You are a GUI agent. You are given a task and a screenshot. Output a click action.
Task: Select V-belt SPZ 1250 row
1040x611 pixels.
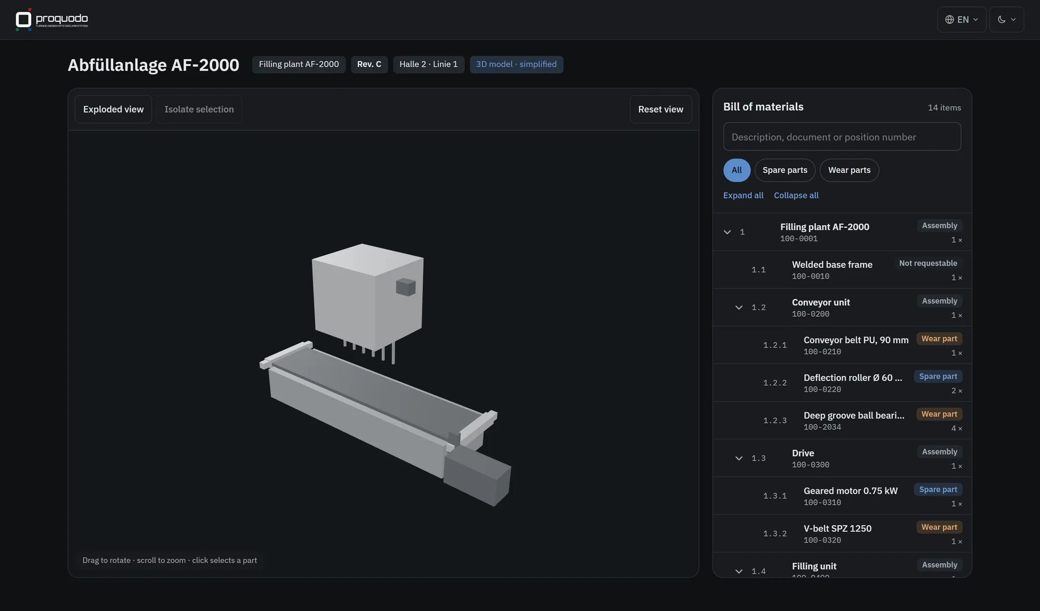842,534
